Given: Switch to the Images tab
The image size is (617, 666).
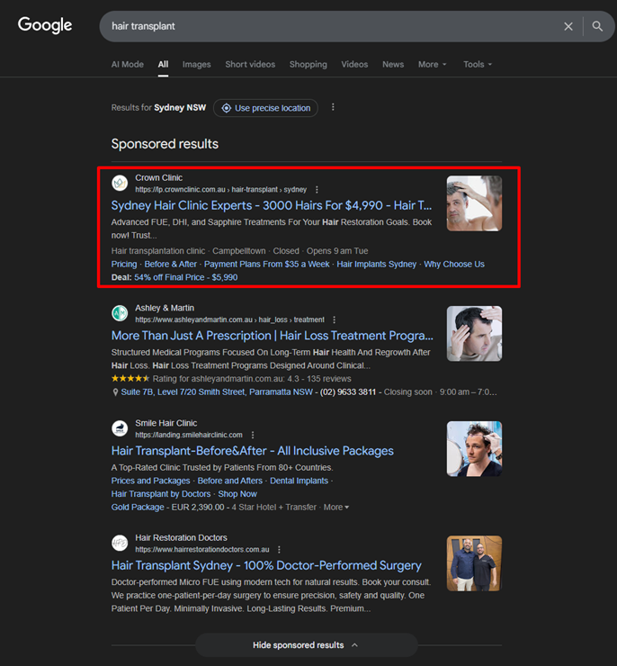Looking at the screenshot, I should pyautogui.click(x=196, y=65).
